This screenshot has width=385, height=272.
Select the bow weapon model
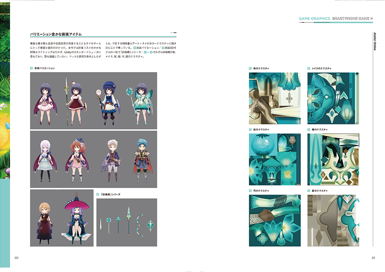[x=139, y=227]
